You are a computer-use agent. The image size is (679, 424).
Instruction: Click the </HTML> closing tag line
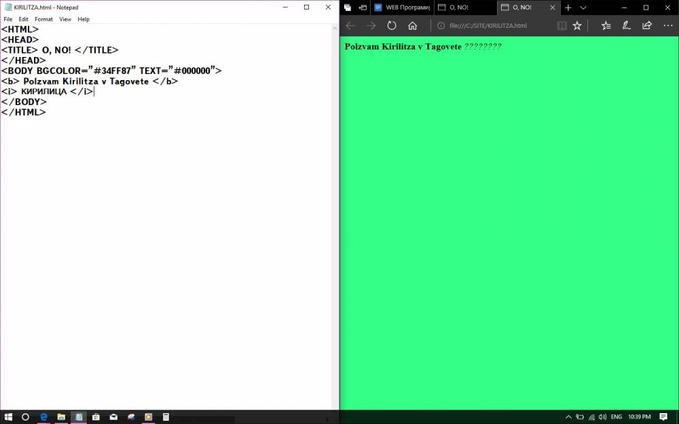coord(23,112)
